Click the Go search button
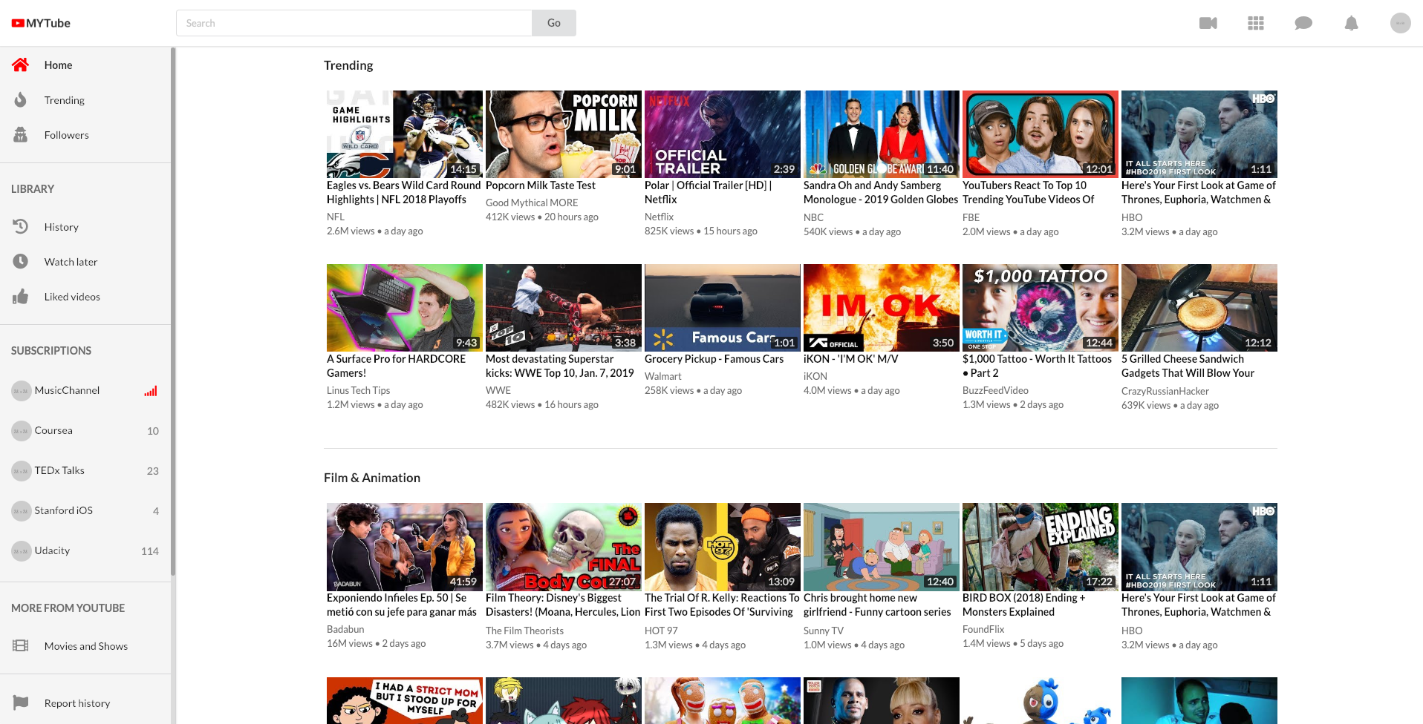This screenshot has width=1423, height=724. [554, 23]
